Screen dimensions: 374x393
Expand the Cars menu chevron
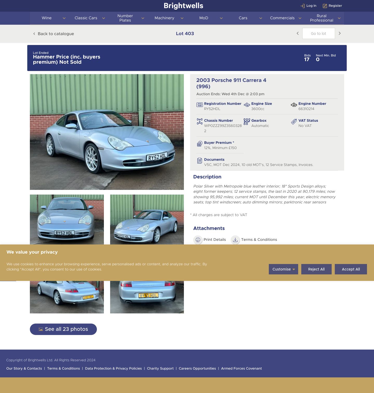click(261, 18)
